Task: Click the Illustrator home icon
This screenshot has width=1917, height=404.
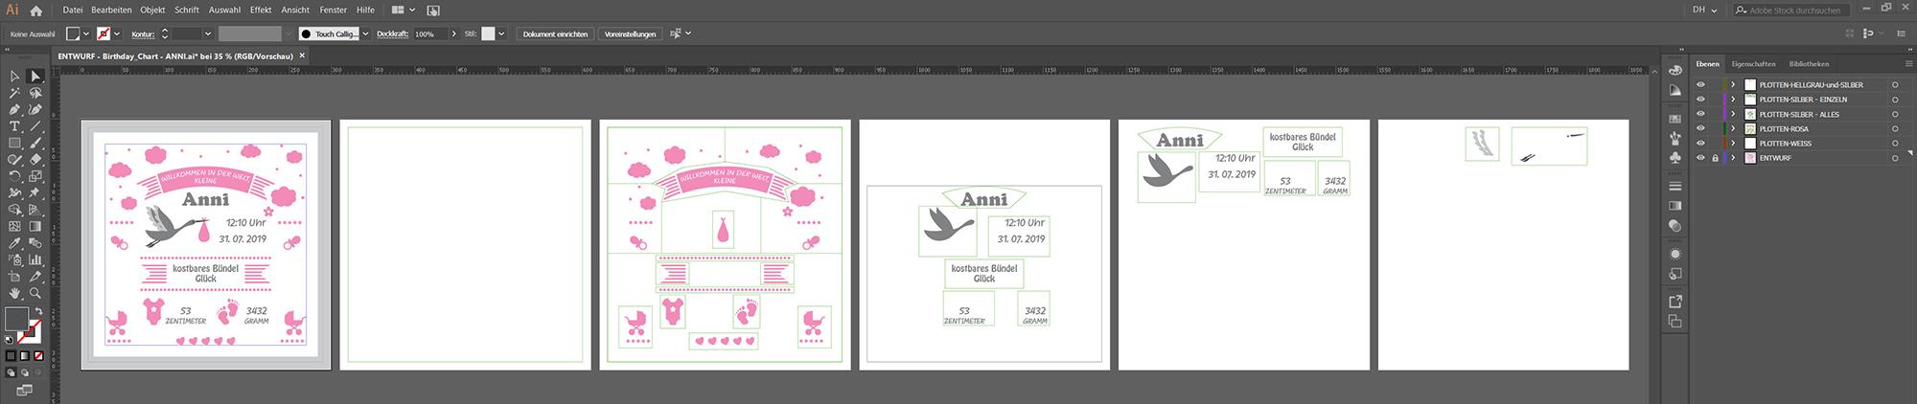Action: (36, 11)
